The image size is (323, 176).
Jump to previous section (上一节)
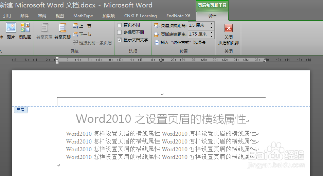(x=82, y=26)
